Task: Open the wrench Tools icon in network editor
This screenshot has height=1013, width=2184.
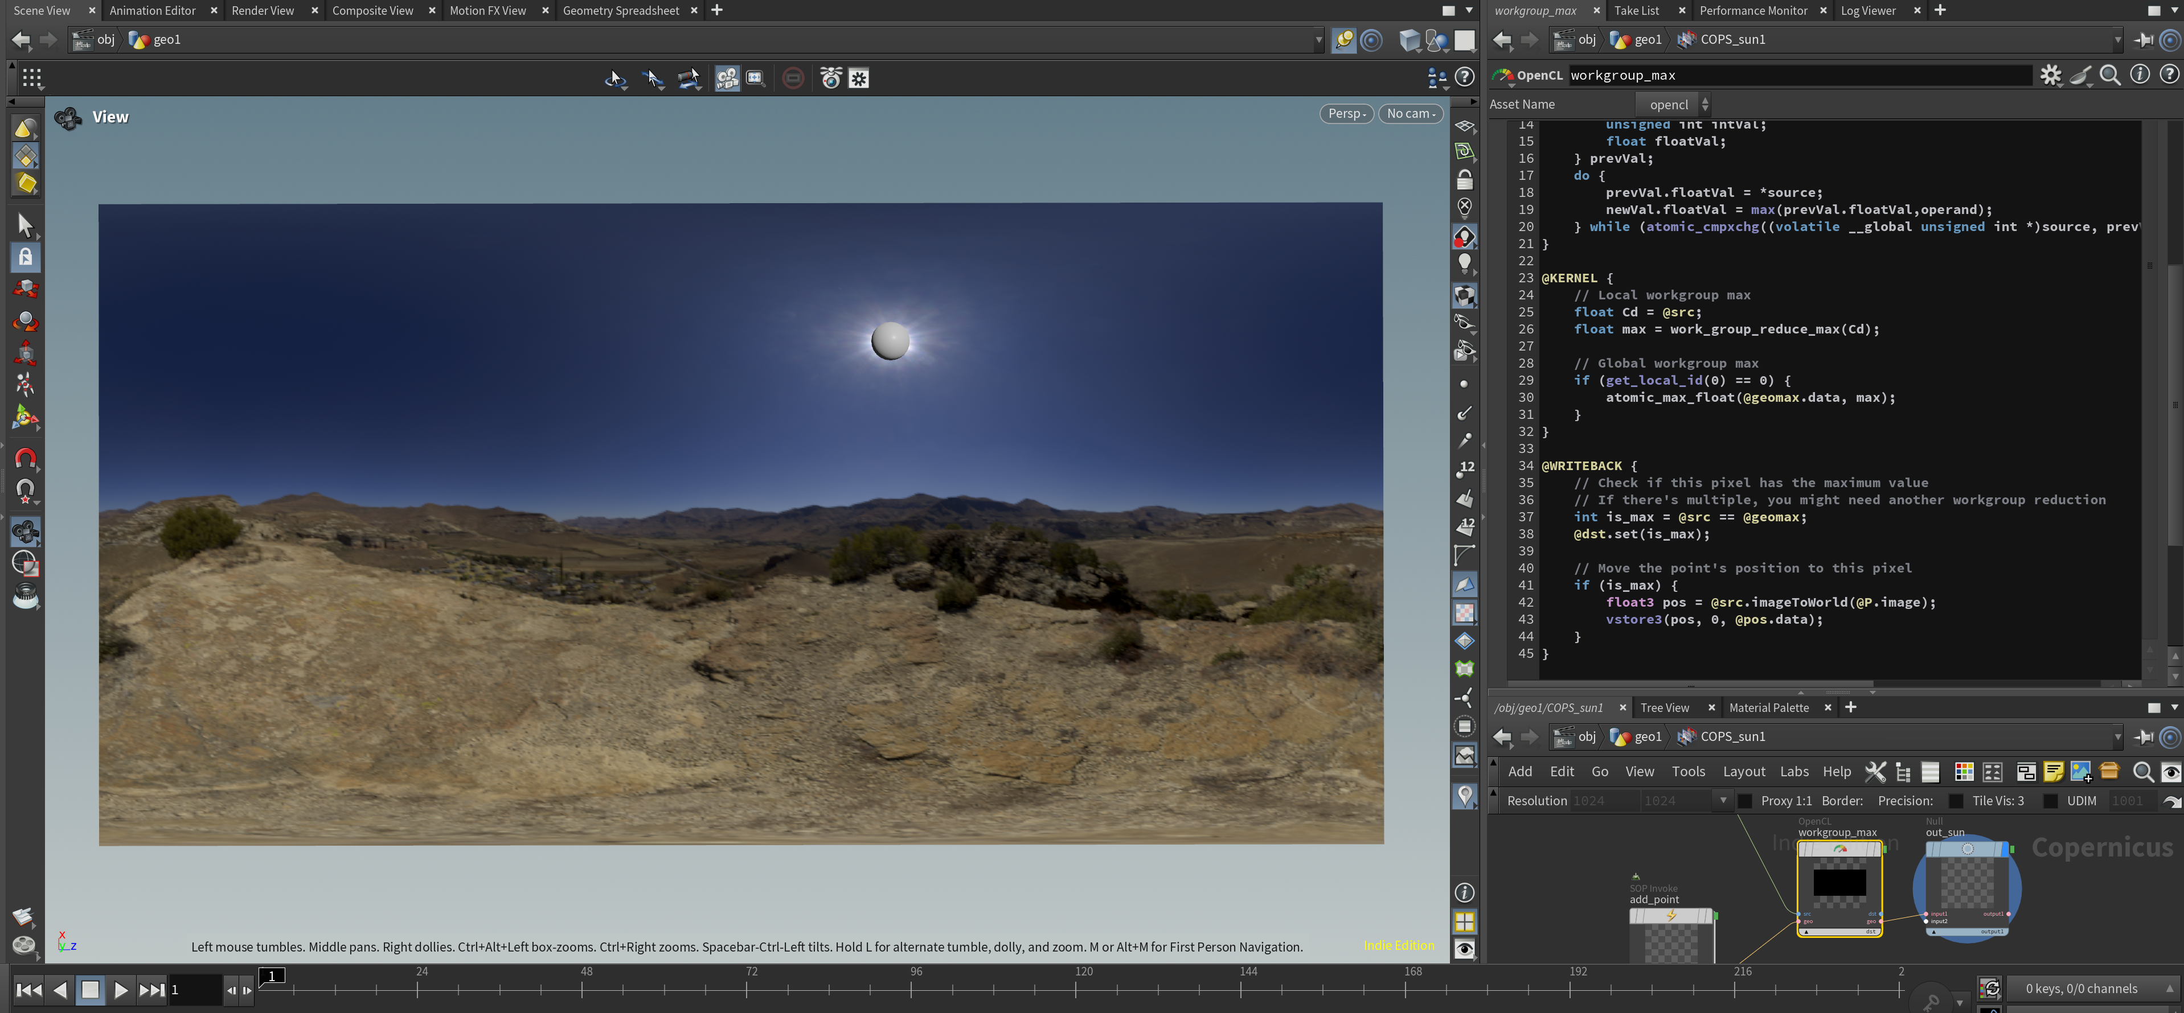Action: click(x=1875, y=772)
